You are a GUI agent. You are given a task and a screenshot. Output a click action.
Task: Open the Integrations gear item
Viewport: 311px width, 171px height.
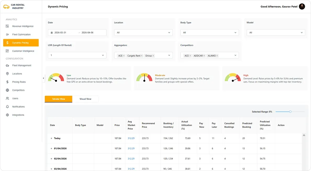click(x=18, y=115)
